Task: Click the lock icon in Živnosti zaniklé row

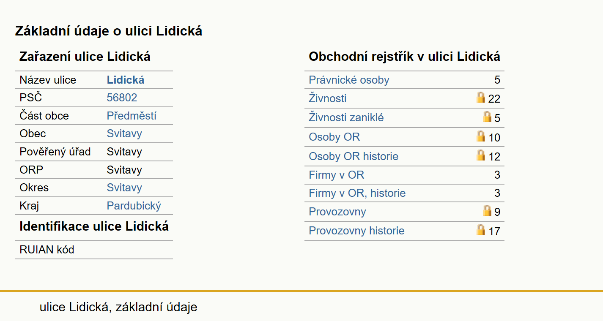Action: [x=487, y=117]
